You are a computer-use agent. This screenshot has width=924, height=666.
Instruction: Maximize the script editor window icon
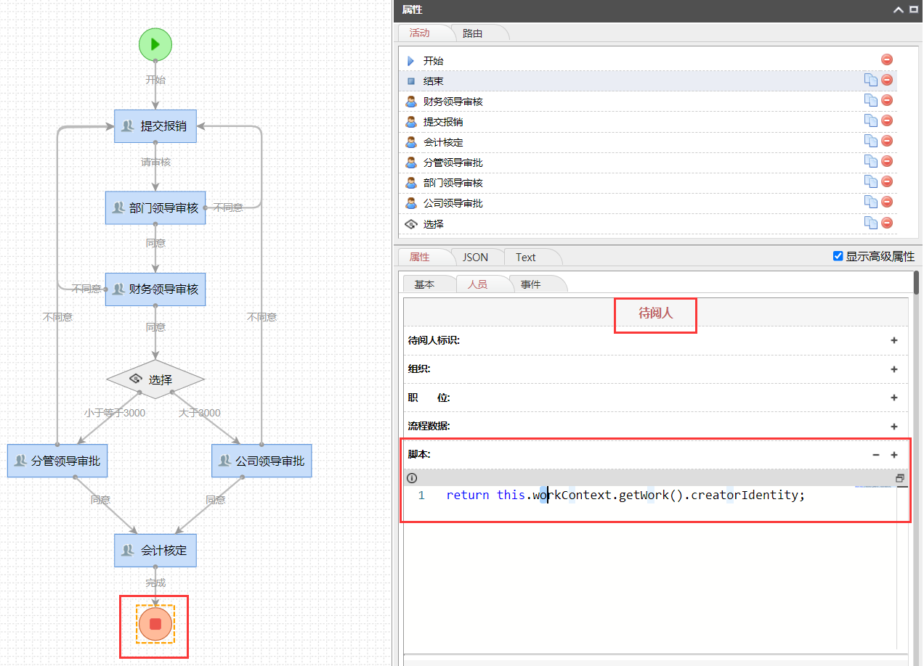[900, 478]
